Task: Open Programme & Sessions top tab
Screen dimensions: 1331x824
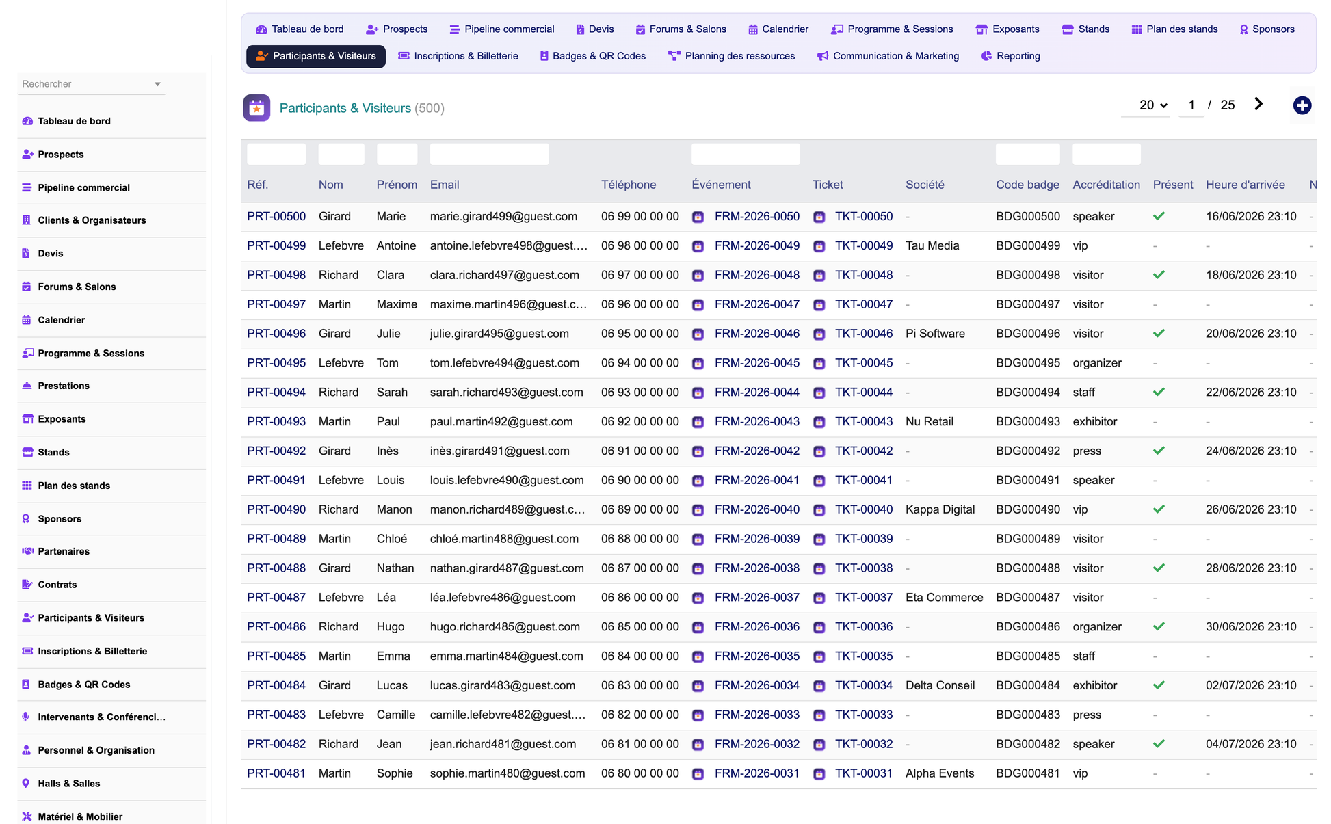Action: pyautogui.click(x=892, y=29)
